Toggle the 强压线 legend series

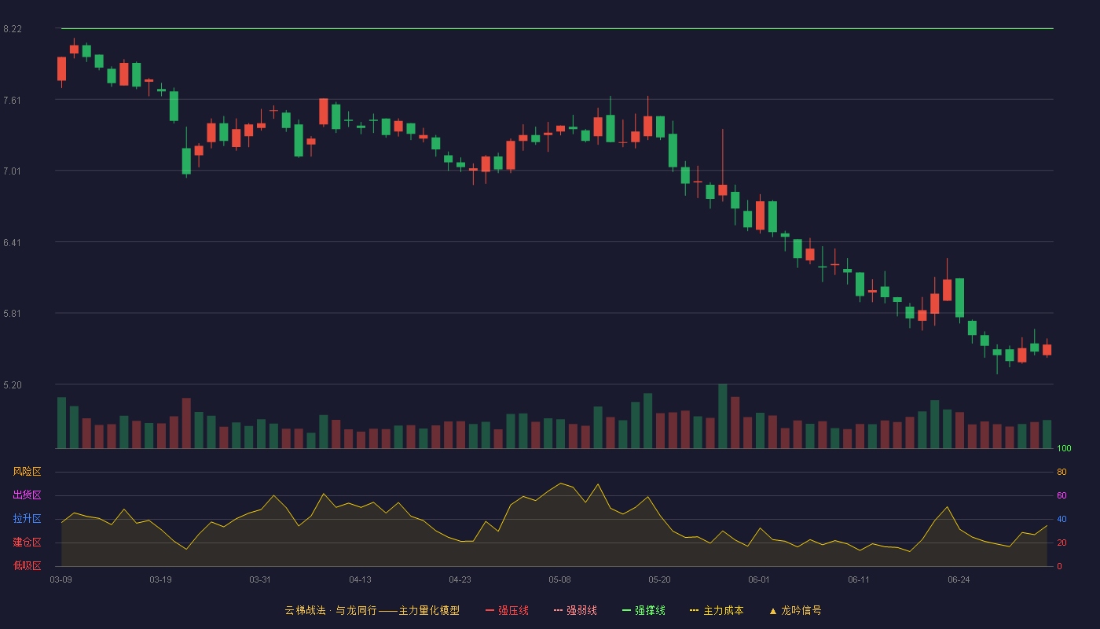(507, 610)
